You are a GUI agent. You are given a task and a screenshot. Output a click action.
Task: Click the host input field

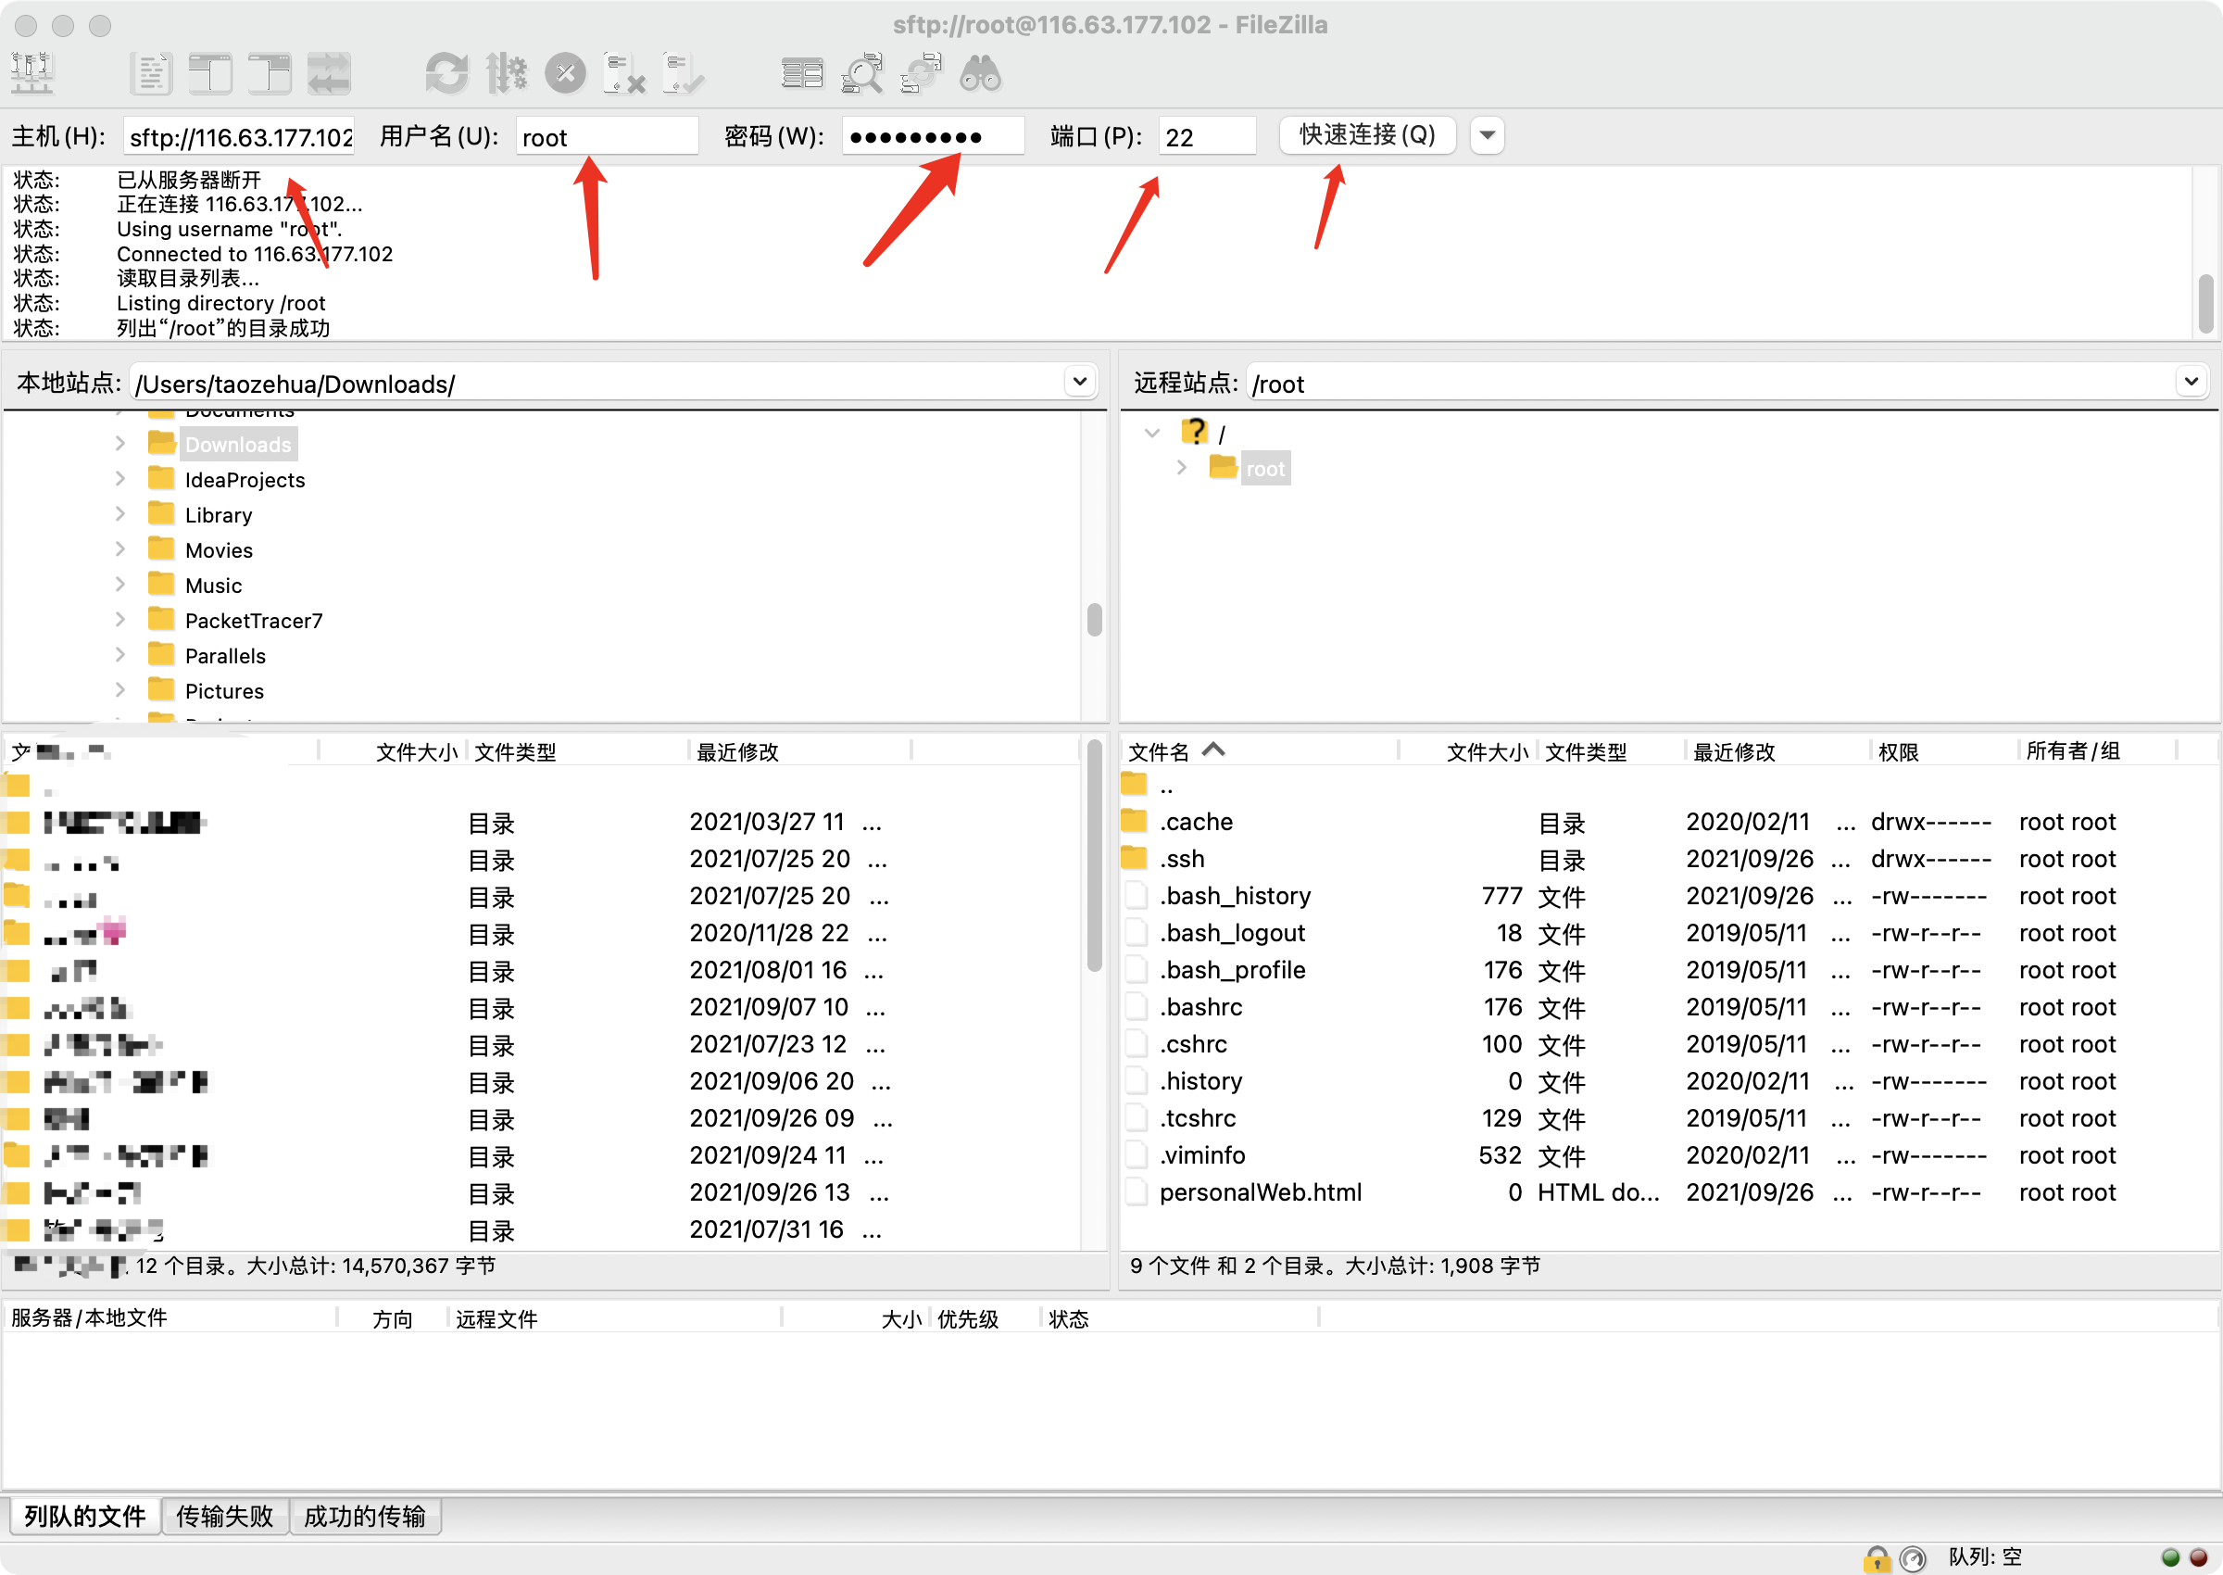(240, 137)
